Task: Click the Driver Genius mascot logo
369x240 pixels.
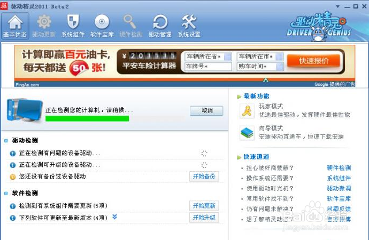Action: (319, 26)
